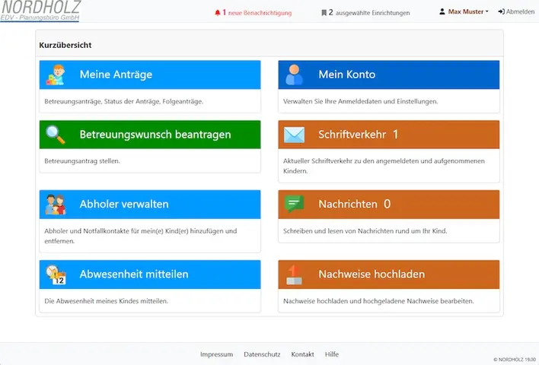539x365 pixels.
Task: Open the Hilfe footer link
Action: click(x=332, y=354)
